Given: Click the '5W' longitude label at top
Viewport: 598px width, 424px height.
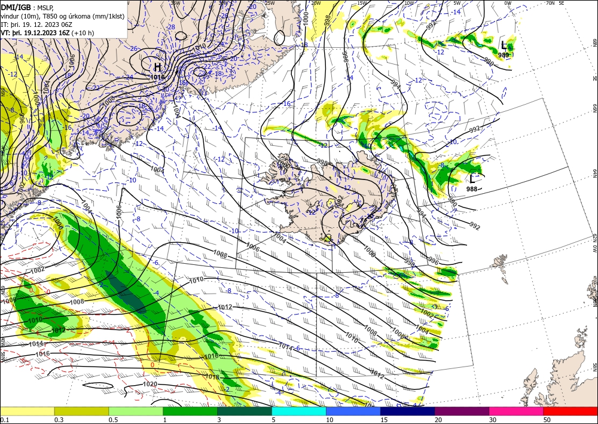Looking at the screenshot, I should point(457,3).
